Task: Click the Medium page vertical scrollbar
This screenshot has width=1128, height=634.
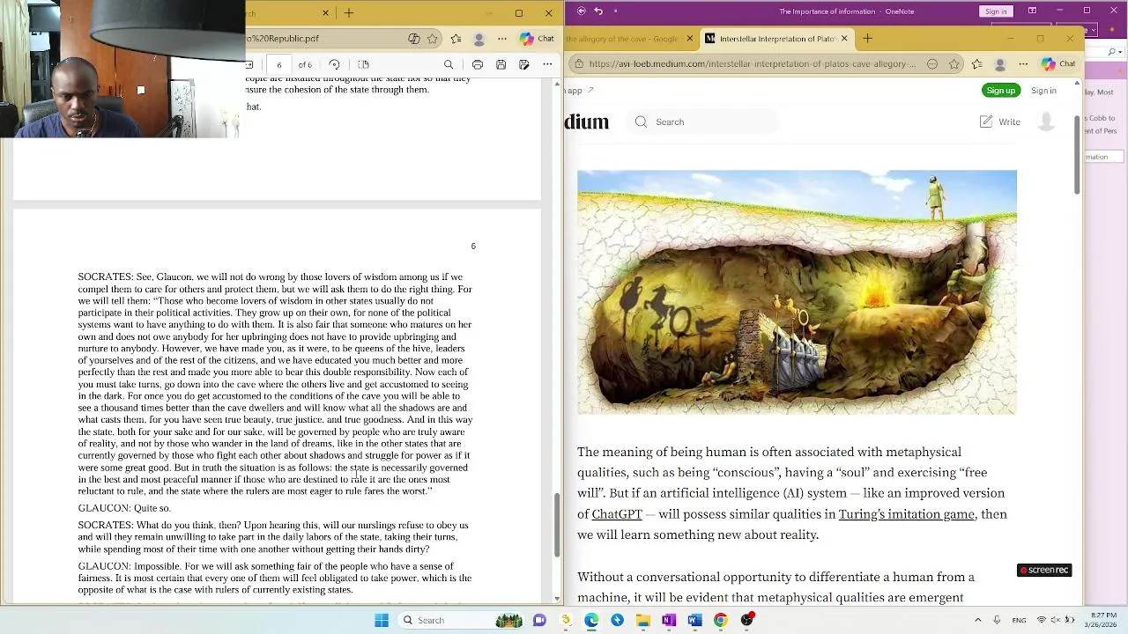Action: pyautogui.click(x=1076, y=154)
